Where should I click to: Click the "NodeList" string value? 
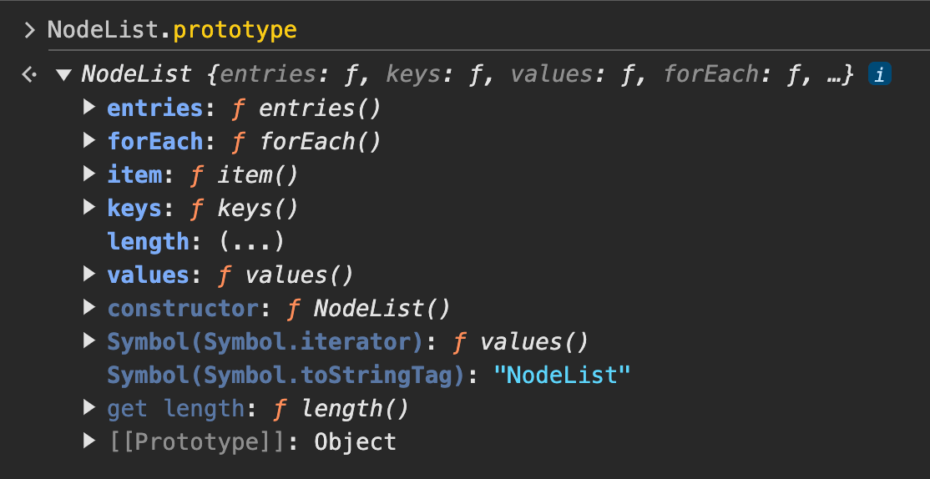pos(561,376)
